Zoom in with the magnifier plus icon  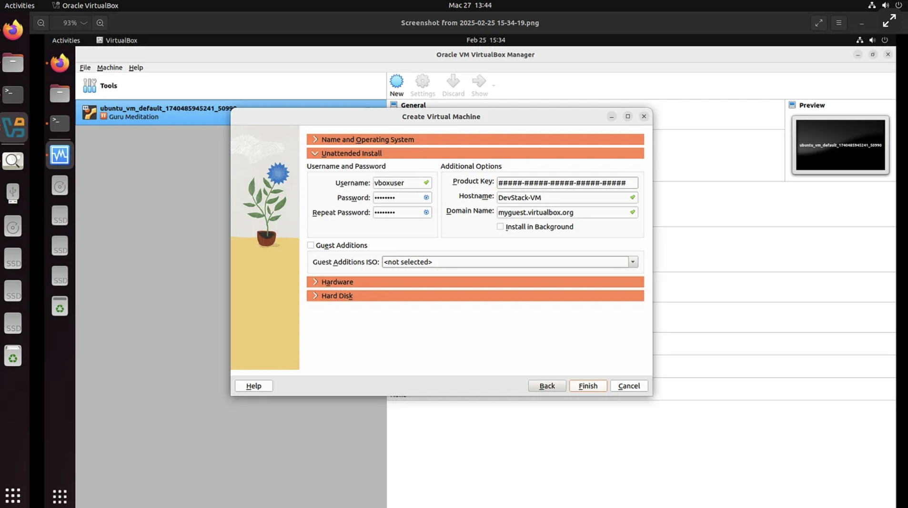(x=100, y=23)
